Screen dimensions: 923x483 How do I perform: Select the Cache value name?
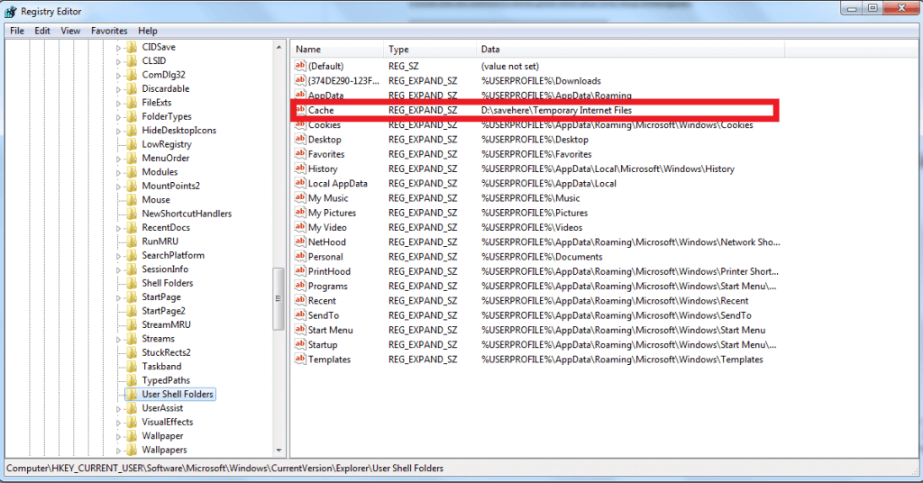[x=321, y=110]
